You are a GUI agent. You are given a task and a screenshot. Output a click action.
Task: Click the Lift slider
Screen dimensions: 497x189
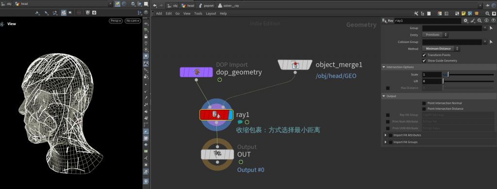(x=469, y=81)
